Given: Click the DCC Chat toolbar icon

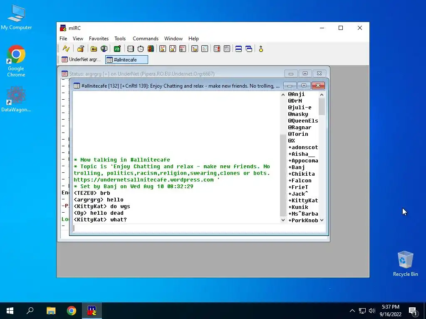Looking at the screenshot, I should click(x=173, y=49).
